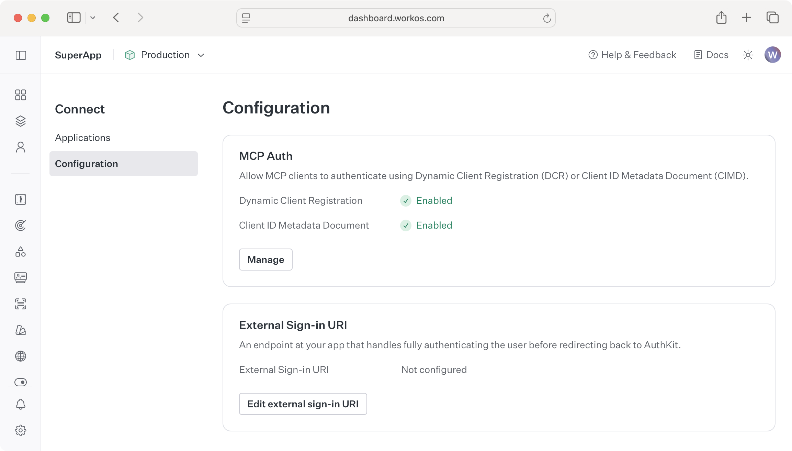Collapse the left sidebar panel
This screenshot has width=792, height=451.
pos(73,18)
